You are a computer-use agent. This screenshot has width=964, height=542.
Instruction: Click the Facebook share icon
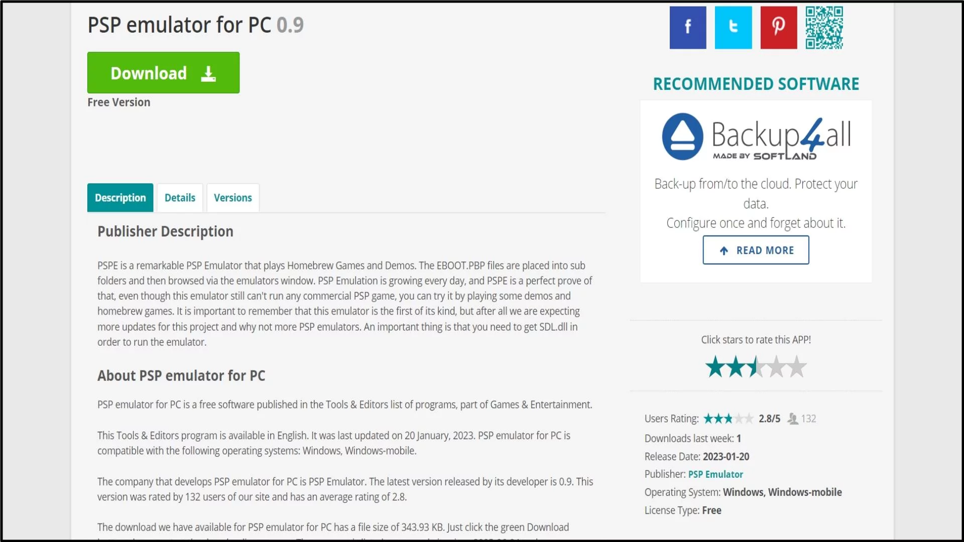point(688,28)
